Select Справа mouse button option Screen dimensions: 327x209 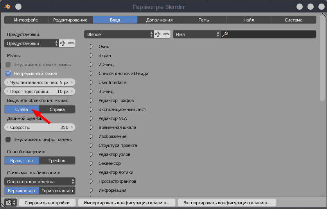pyautogui.click(x=57, y=109)
